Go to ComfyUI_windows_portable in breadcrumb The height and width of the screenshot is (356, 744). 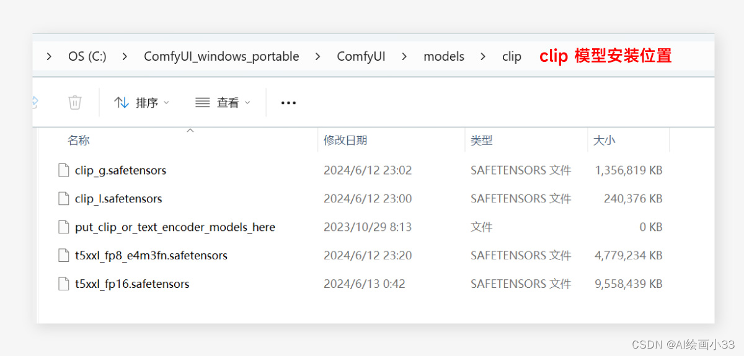pyautogui.click(x=221, y=56)
